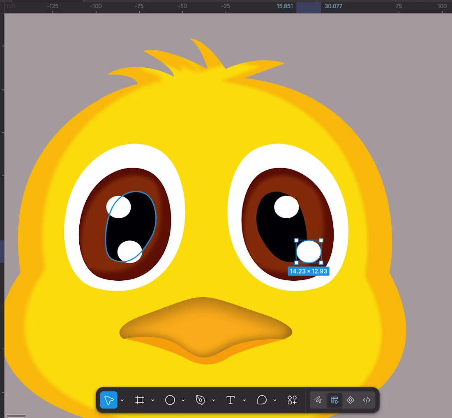The image size is (452, 418).
Task: Select the Ellipse shape tool
Action: coord(170,400)
